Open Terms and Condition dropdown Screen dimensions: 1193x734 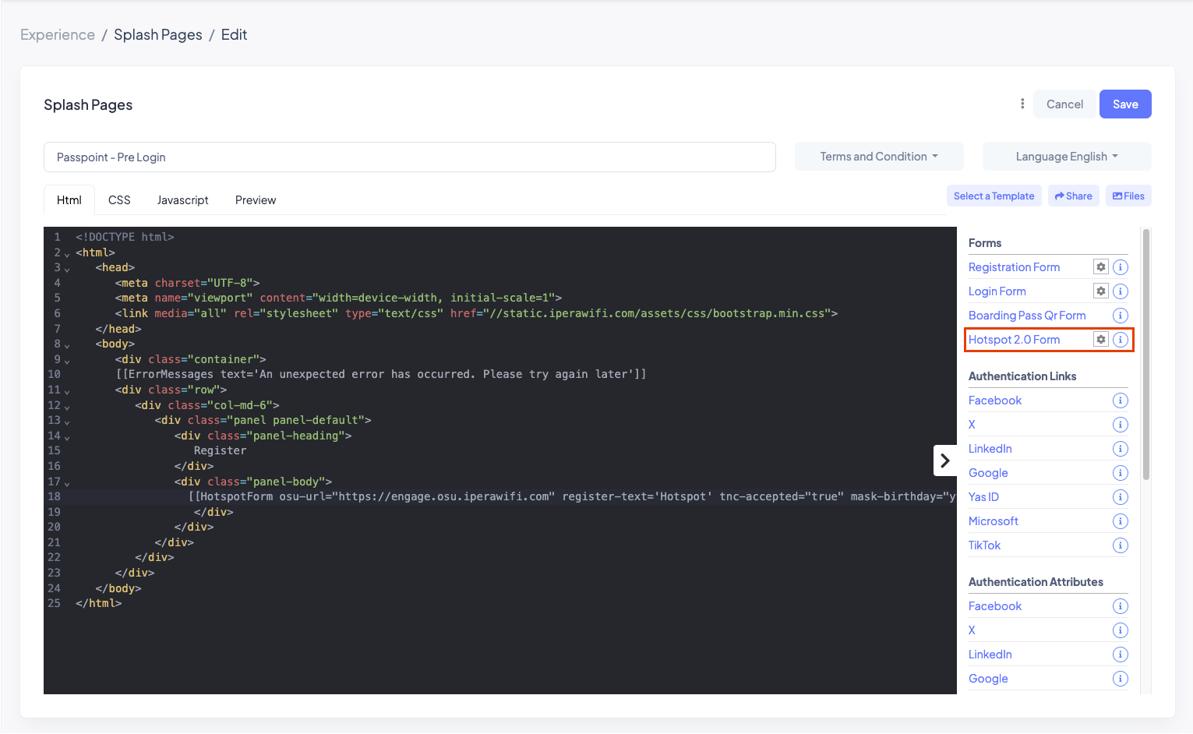[x=879, y=157]
